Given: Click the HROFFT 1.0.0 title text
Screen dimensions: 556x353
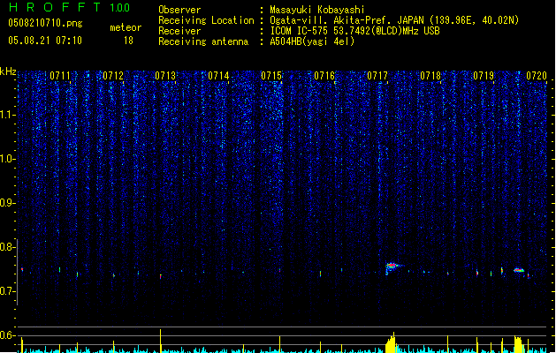Looking at the screenshot, I should [69, 7].
